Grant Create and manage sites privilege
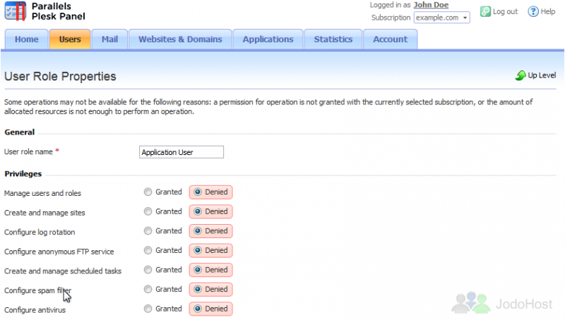This screenshot has width=565, height=322. (148, 211)
